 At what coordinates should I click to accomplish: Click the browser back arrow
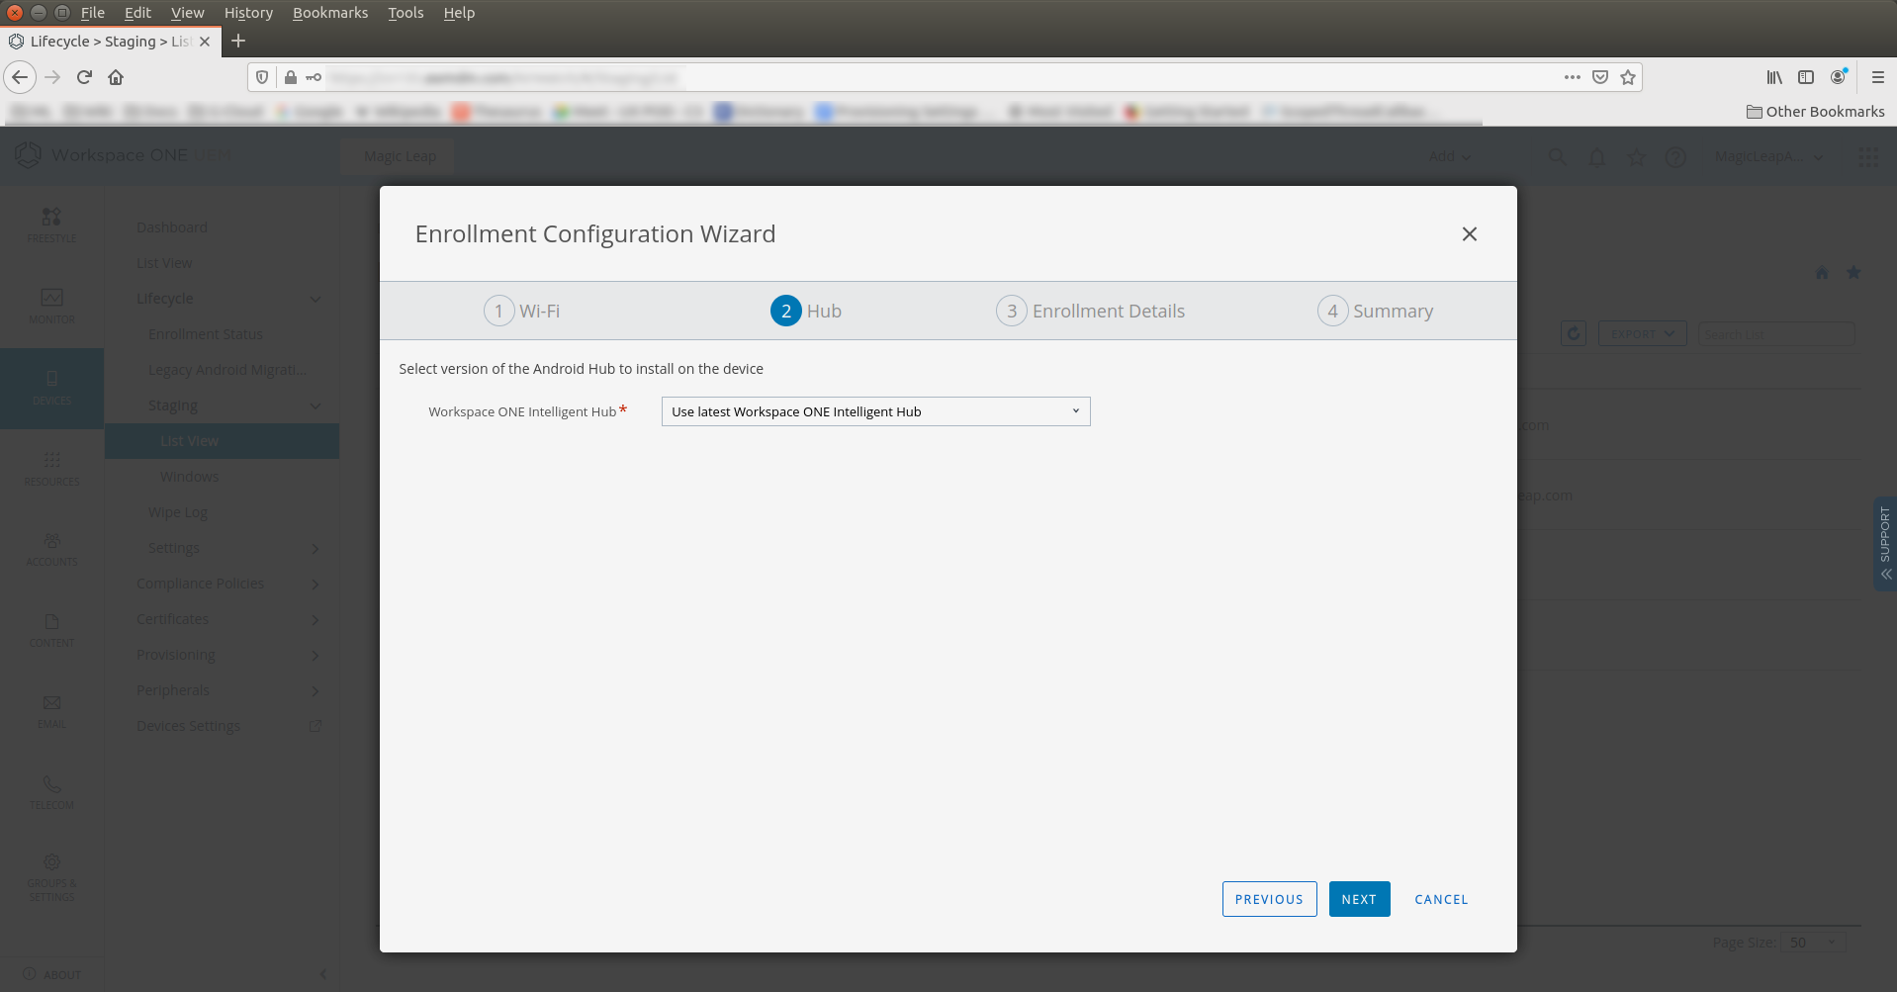coord(20,77)
